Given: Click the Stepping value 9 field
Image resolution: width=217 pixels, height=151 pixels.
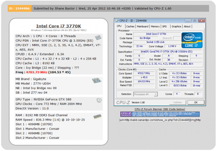Looking at the screenshot, I should (196, 56).
